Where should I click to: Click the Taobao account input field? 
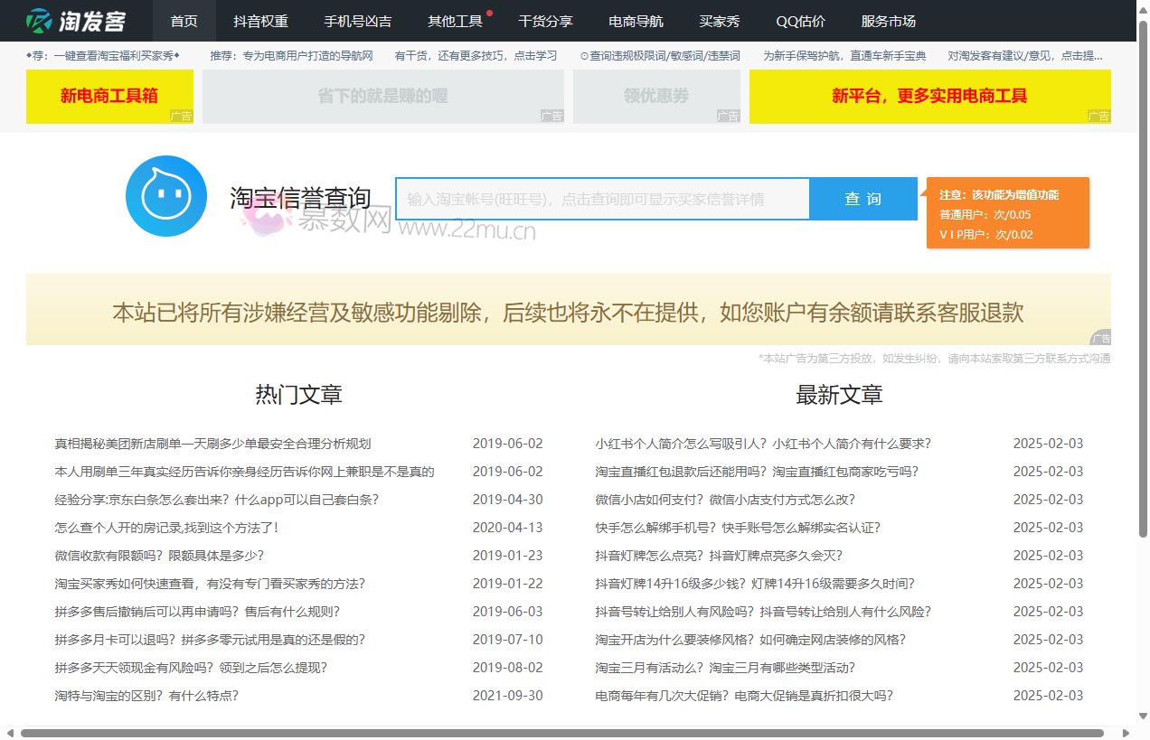point(602,199)
